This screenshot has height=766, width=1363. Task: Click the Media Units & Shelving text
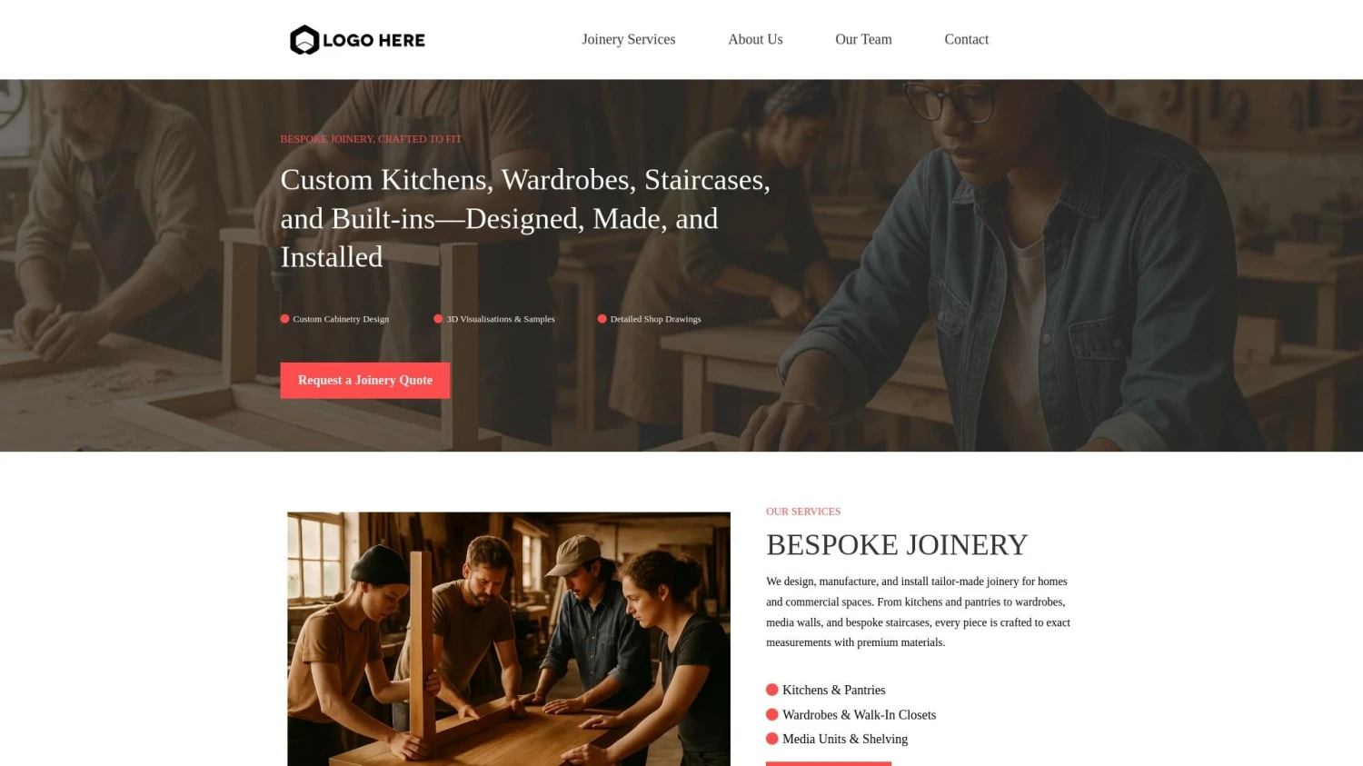pos(845,739)
